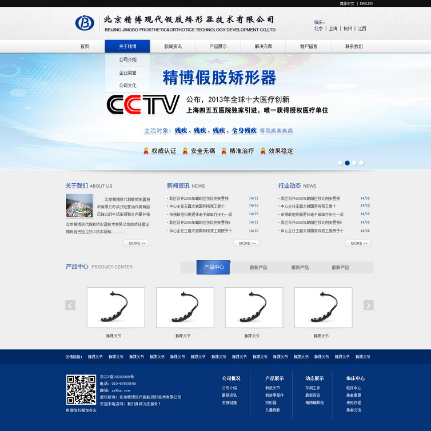Select the fourth banner slide dot

[x=361, y=163]
